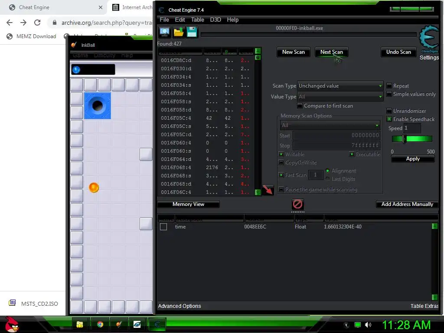Viewport: 444px width, 333px height.
Task: Enable Pause the game while scanning
Action: [x=281, y=189]
